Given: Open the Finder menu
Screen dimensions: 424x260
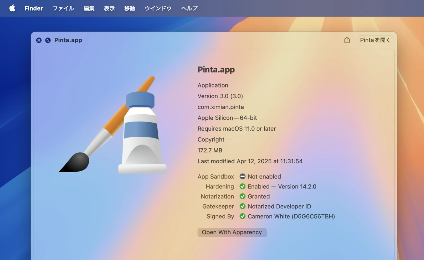Looking at the screenshot, I should 34,8.
